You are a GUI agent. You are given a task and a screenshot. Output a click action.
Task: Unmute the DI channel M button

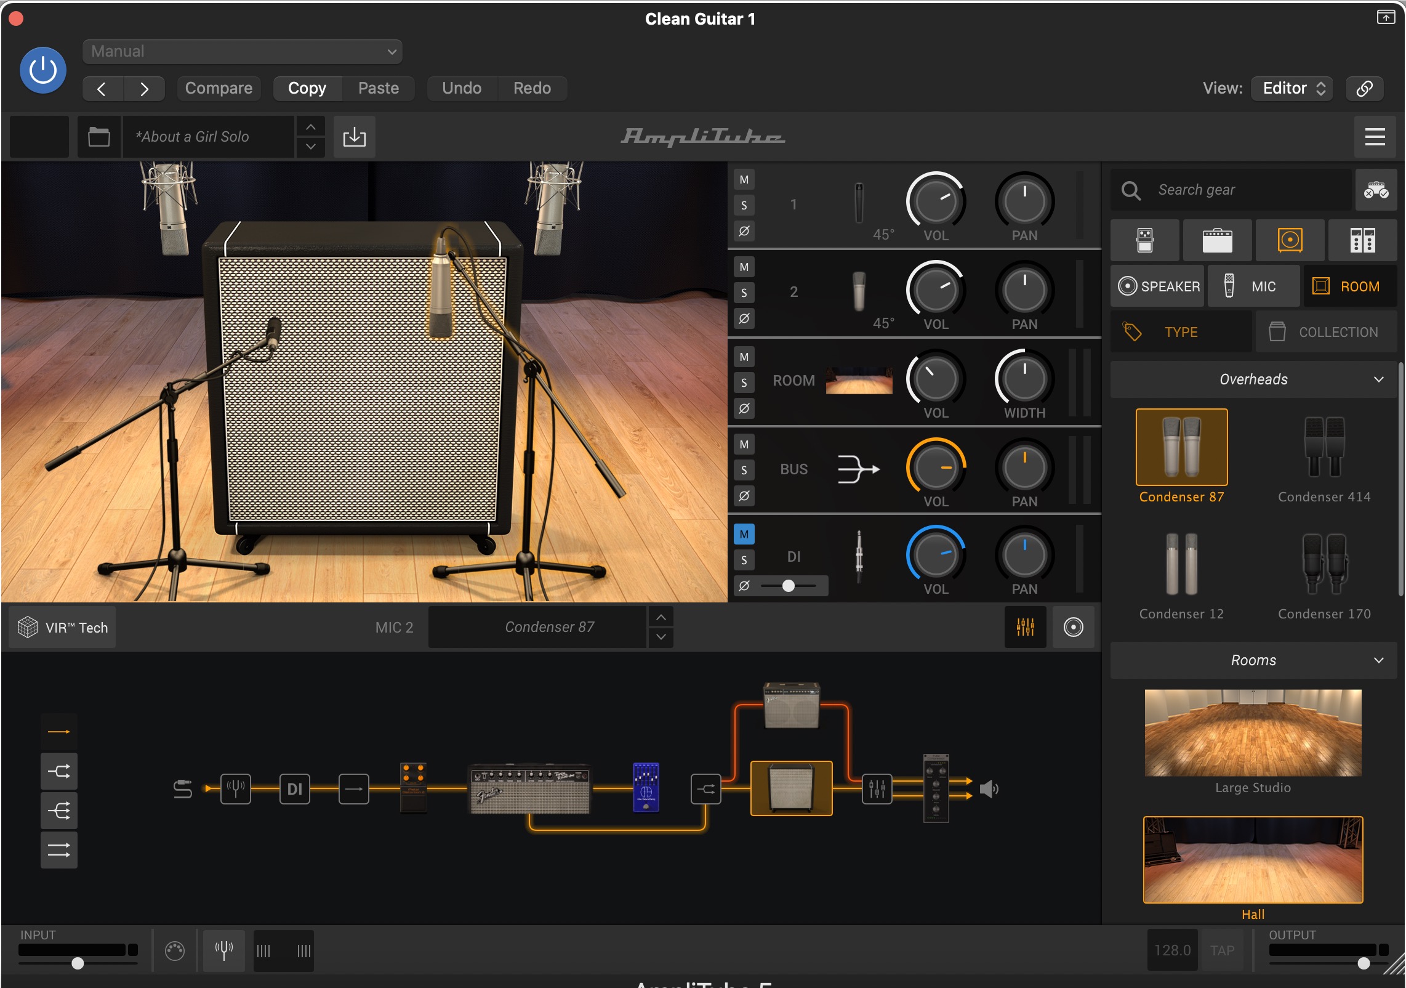click(x=744, y=534)
